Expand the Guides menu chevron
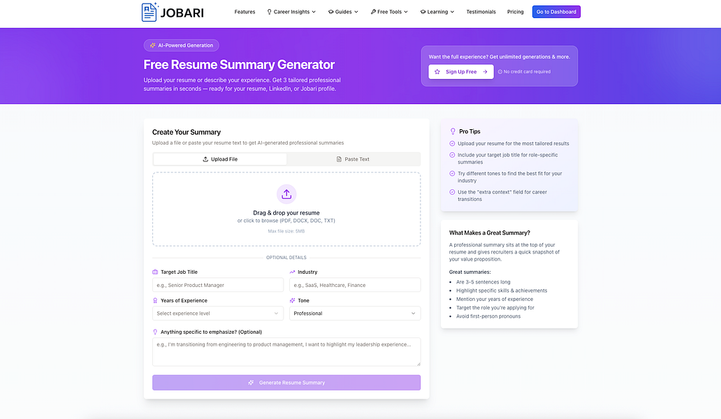 click(x=356, y=11)
